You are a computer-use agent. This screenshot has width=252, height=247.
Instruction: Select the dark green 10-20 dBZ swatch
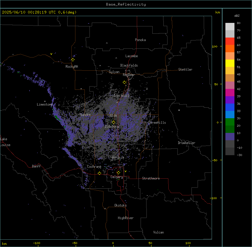click(x=230, y=129)
